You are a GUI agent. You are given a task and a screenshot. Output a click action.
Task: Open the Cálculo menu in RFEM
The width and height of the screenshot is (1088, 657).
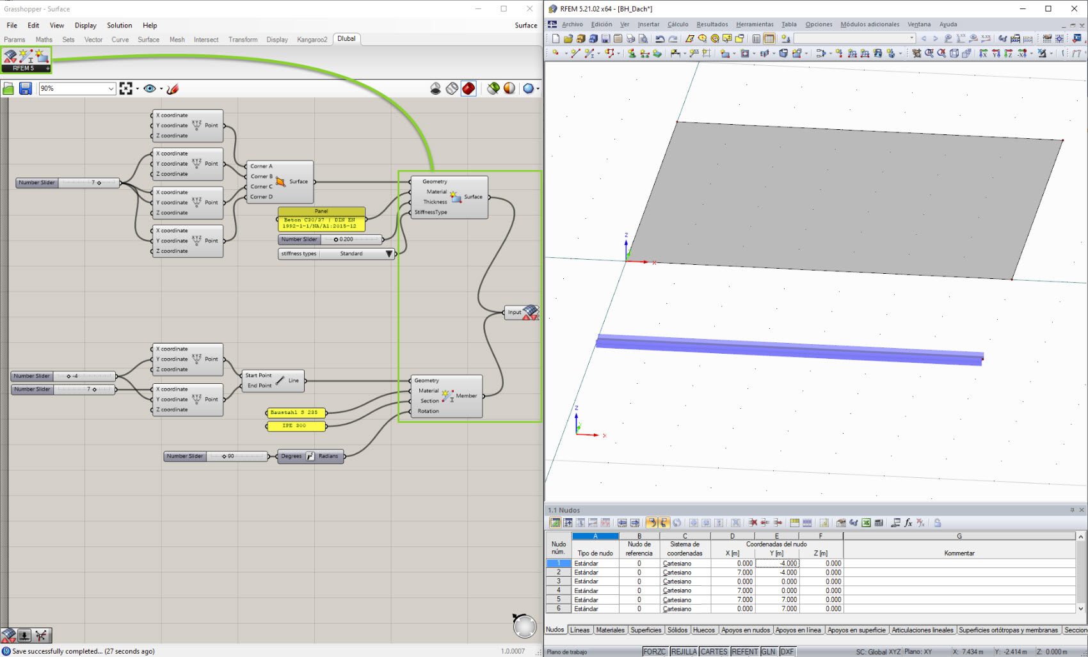(678, 24)
